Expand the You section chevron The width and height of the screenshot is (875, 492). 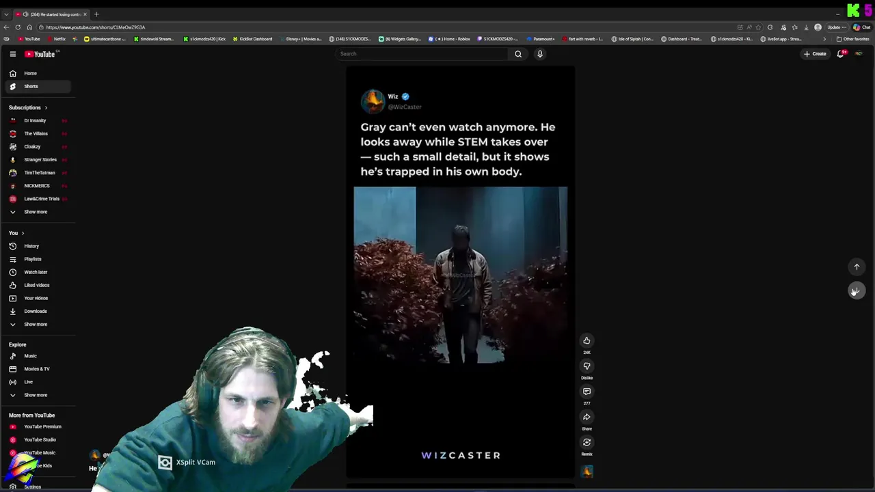[x=23, y=233]
